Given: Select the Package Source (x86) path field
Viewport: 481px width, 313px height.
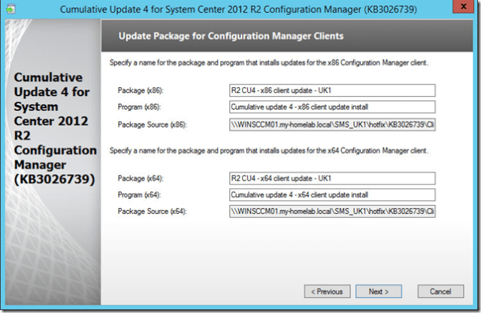Looking at the screenshot, I should pos(332,125).
